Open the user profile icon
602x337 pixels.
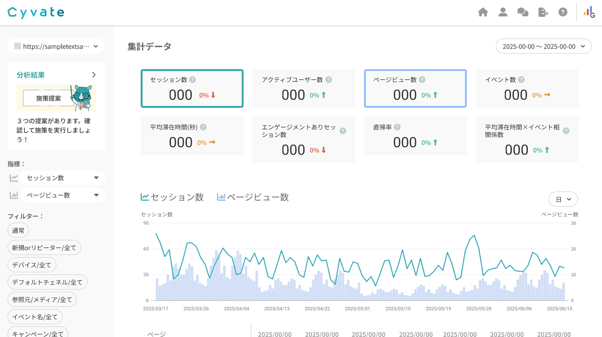click(x=503, y=12)
